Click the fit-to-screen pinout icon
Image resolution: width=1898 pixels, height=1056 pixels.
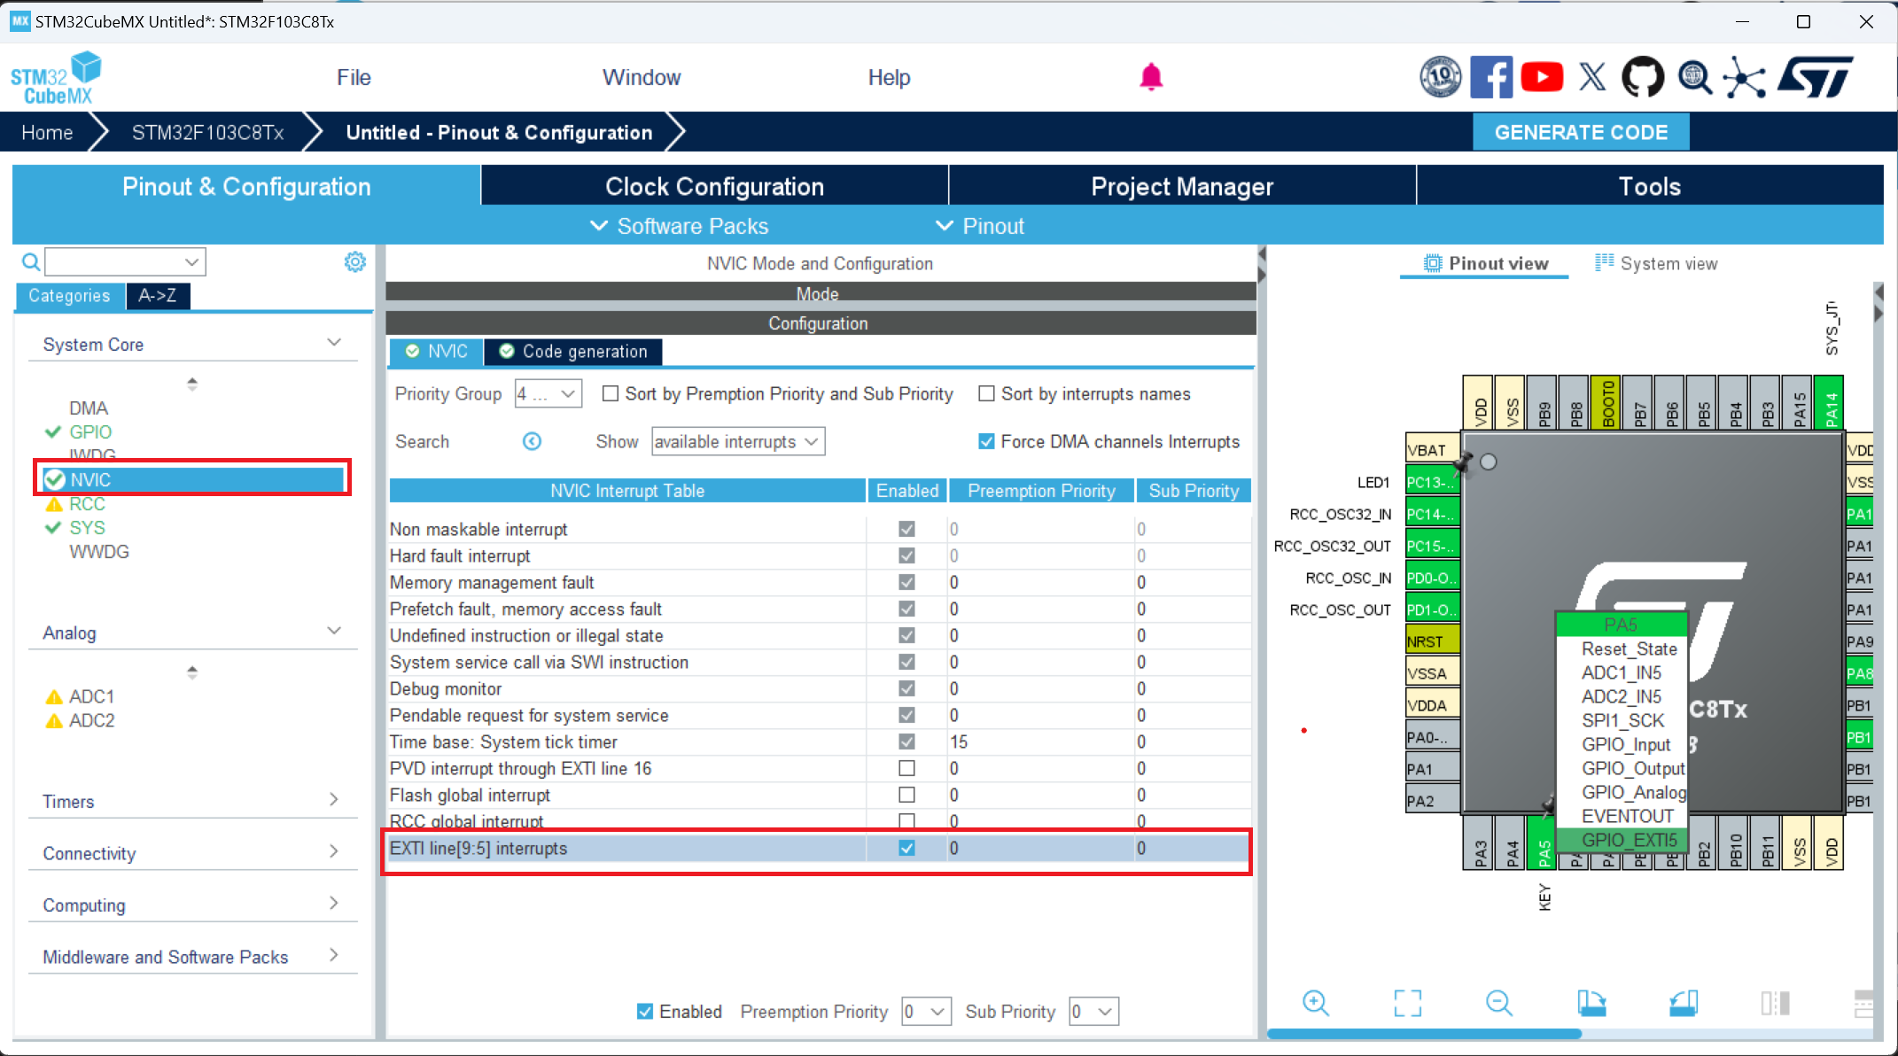click(1407, 1003)
